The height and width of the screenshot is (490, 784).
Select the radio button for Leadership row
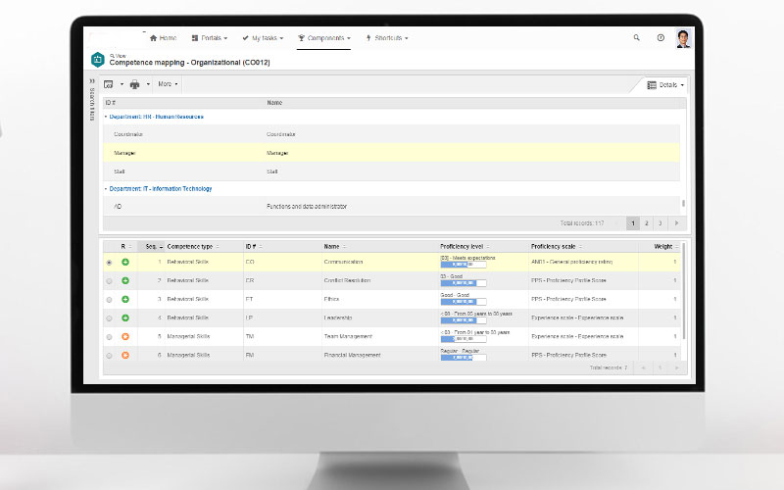point(109,318)
